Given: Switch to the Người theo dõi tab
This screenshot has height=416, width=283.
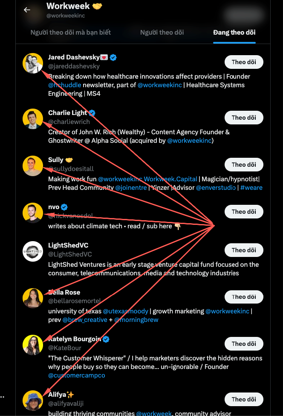Looking at the screenshot, I should coord(162,32).
